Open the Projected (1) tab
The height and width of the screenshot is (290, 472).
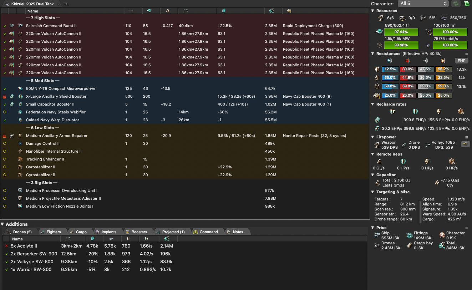pos(173,232)
